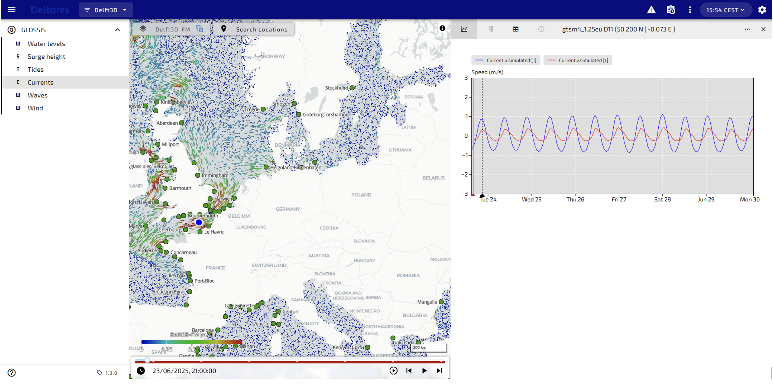
Task: Toggle Current.v.simulated series in legend
Action: 577,60
